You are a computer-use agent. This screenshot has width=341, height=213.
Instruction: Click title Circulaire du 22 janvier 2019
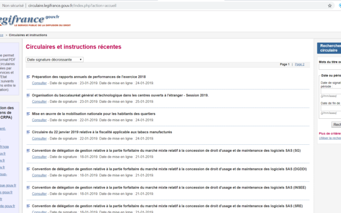[x=102, y=132]
